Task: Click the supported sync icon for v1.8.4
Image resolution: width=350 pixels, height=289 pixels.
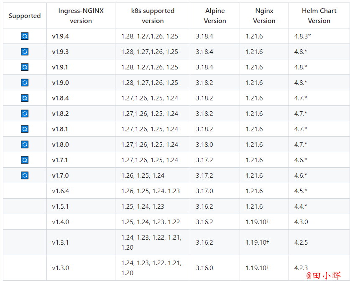Action: [25, 98]
